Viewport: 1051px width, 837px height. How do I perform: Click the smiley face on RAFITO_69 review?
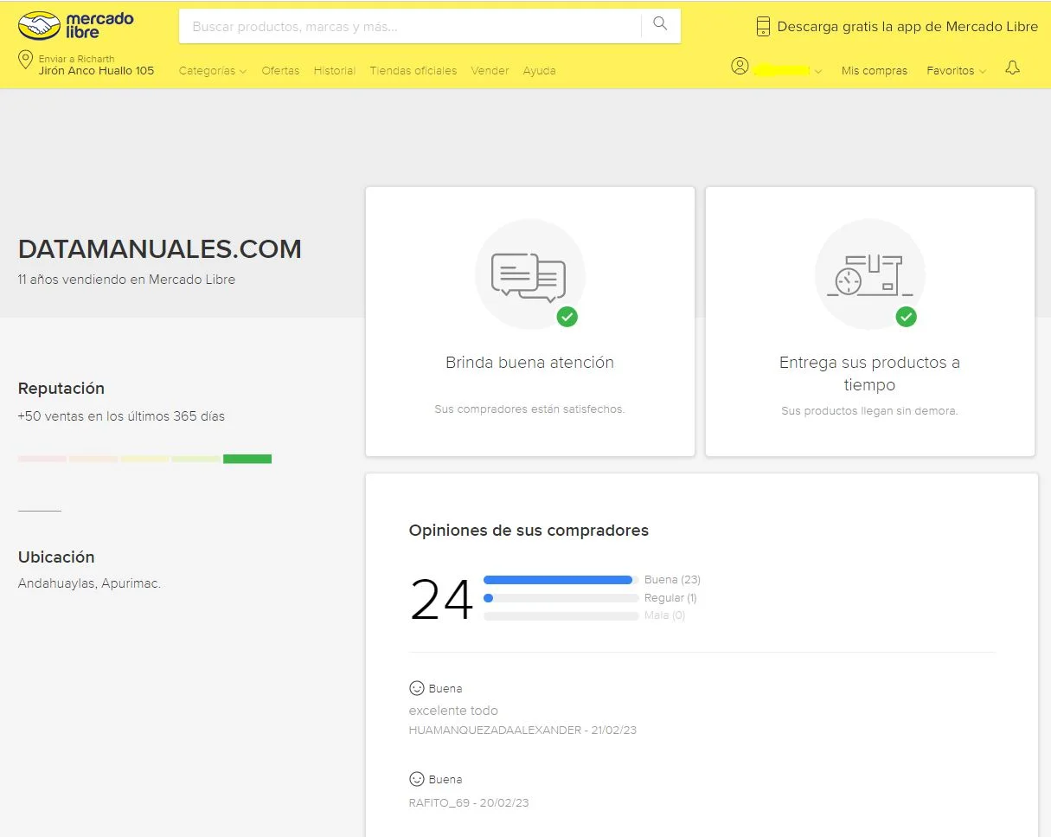pyautogui.click(x=417, y=779)
